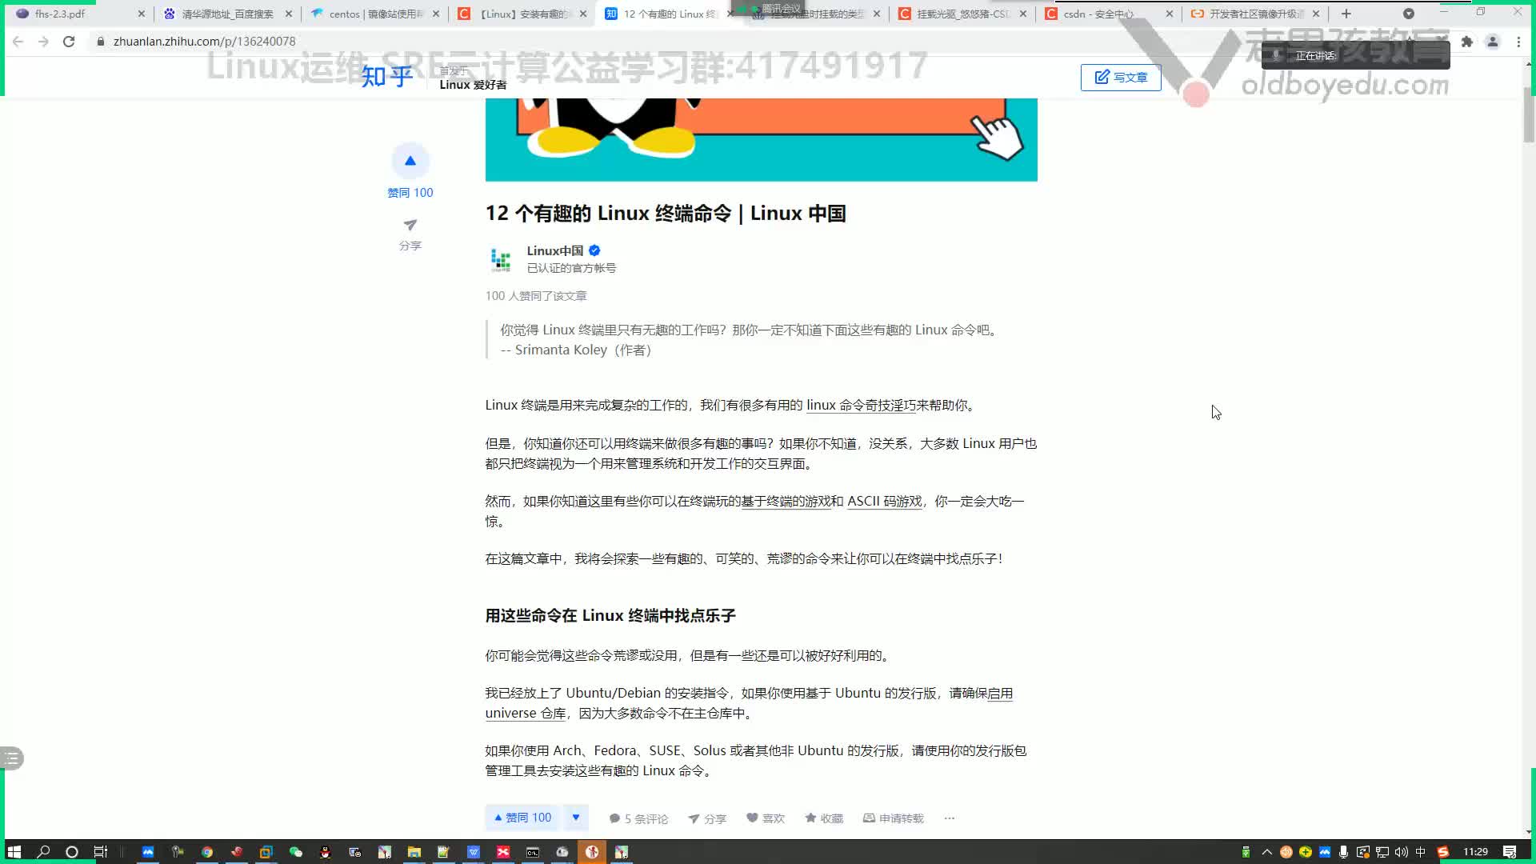Open the 基于终端的游戏 link
The width and height of the screenshot is (1536, 864).
(786, 502)
